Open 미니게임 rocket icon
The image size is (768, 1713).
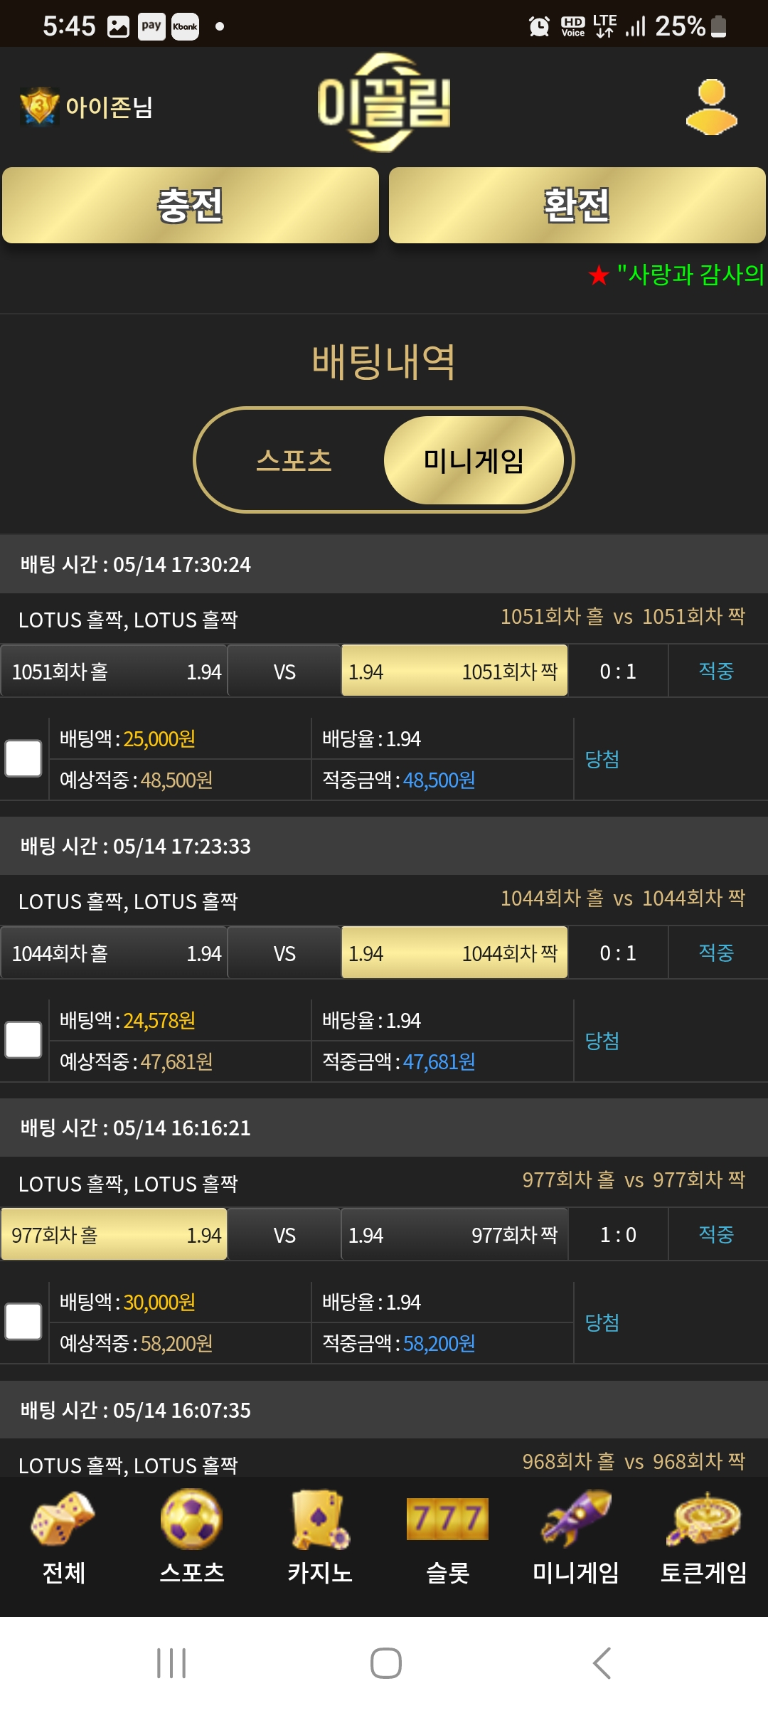click(575, 1519)
